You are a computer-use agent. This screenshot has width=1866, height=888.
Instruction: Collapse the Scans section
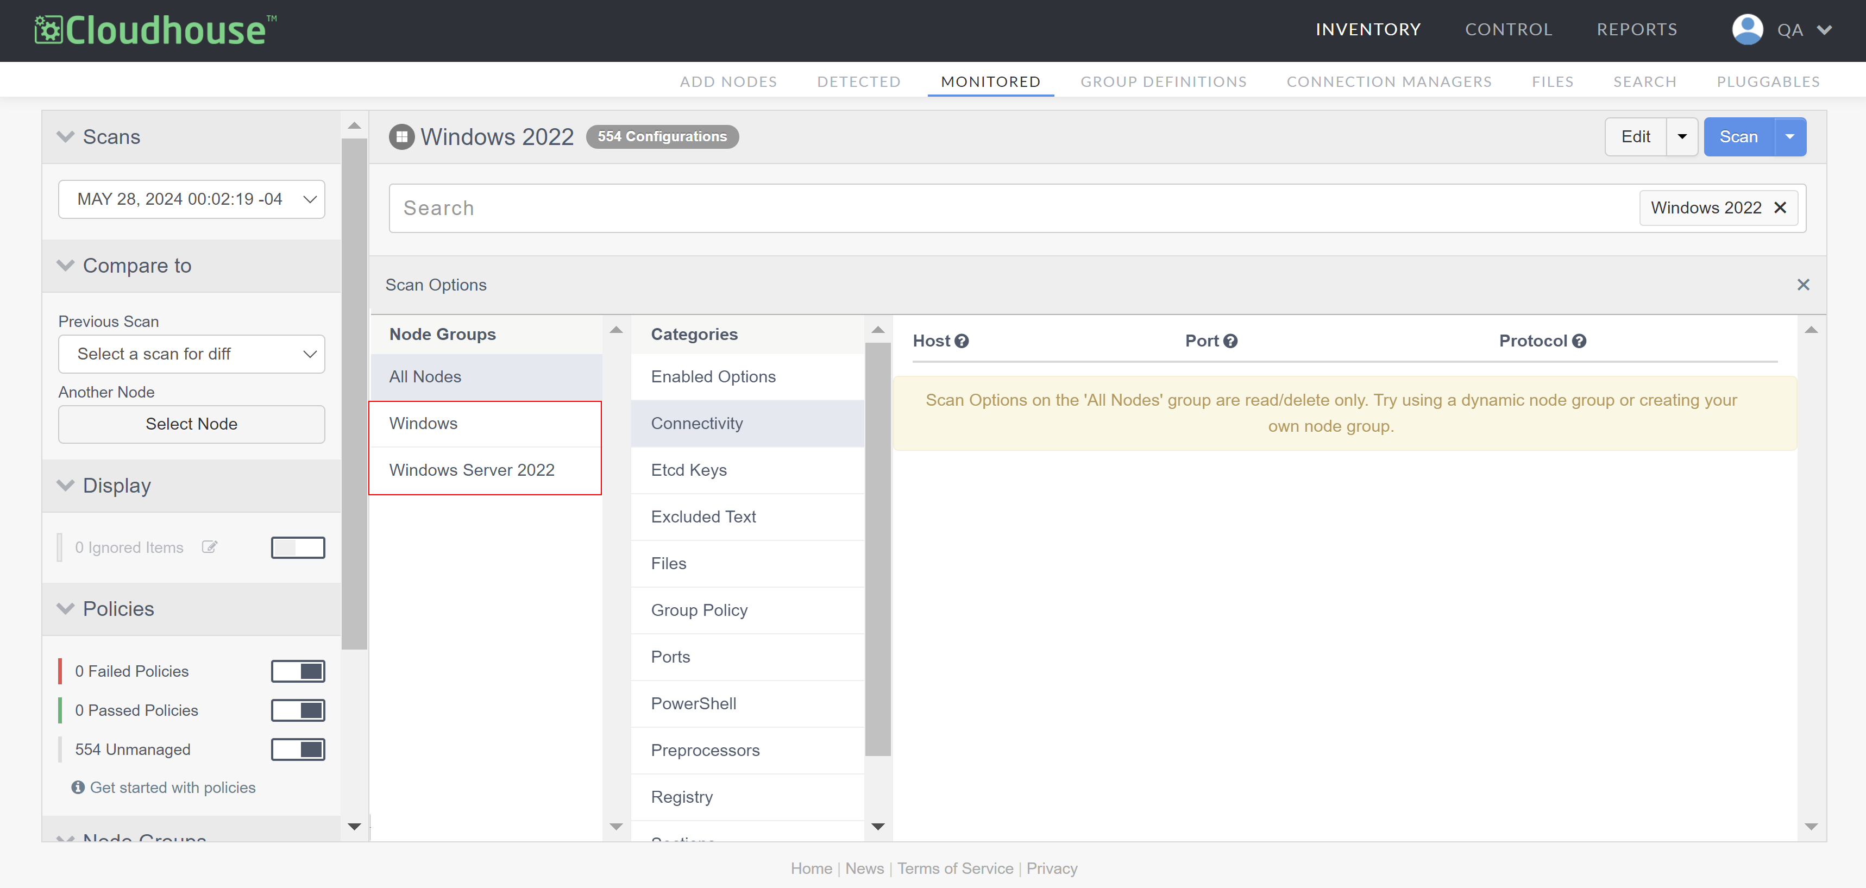pyautogui.click(x=65, y=137)
